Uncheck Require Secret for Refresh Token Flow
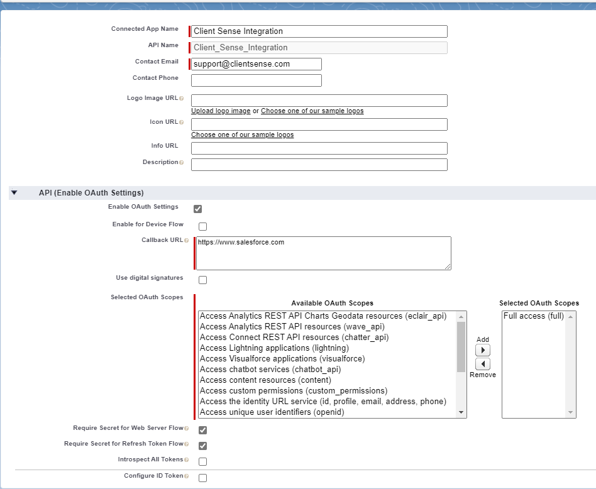 point(203,446)
